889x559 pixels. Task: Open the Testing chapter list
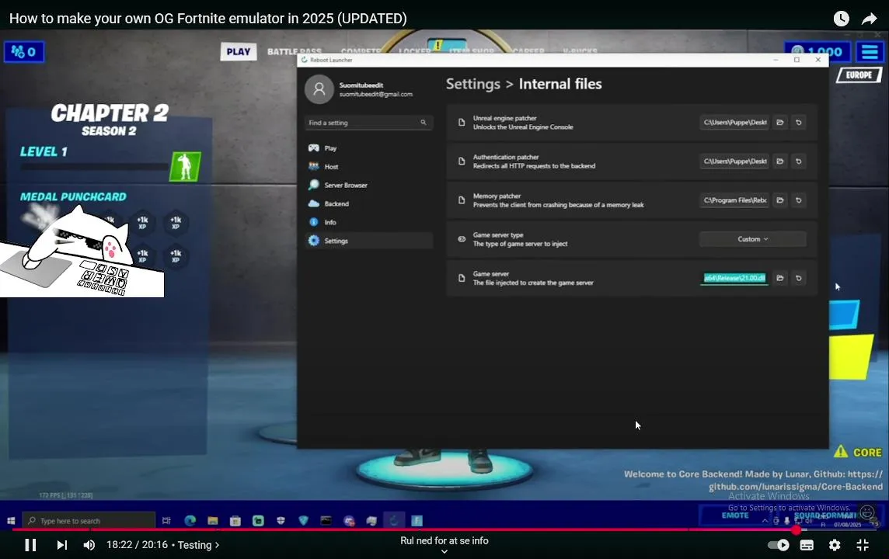pos(198,545)
